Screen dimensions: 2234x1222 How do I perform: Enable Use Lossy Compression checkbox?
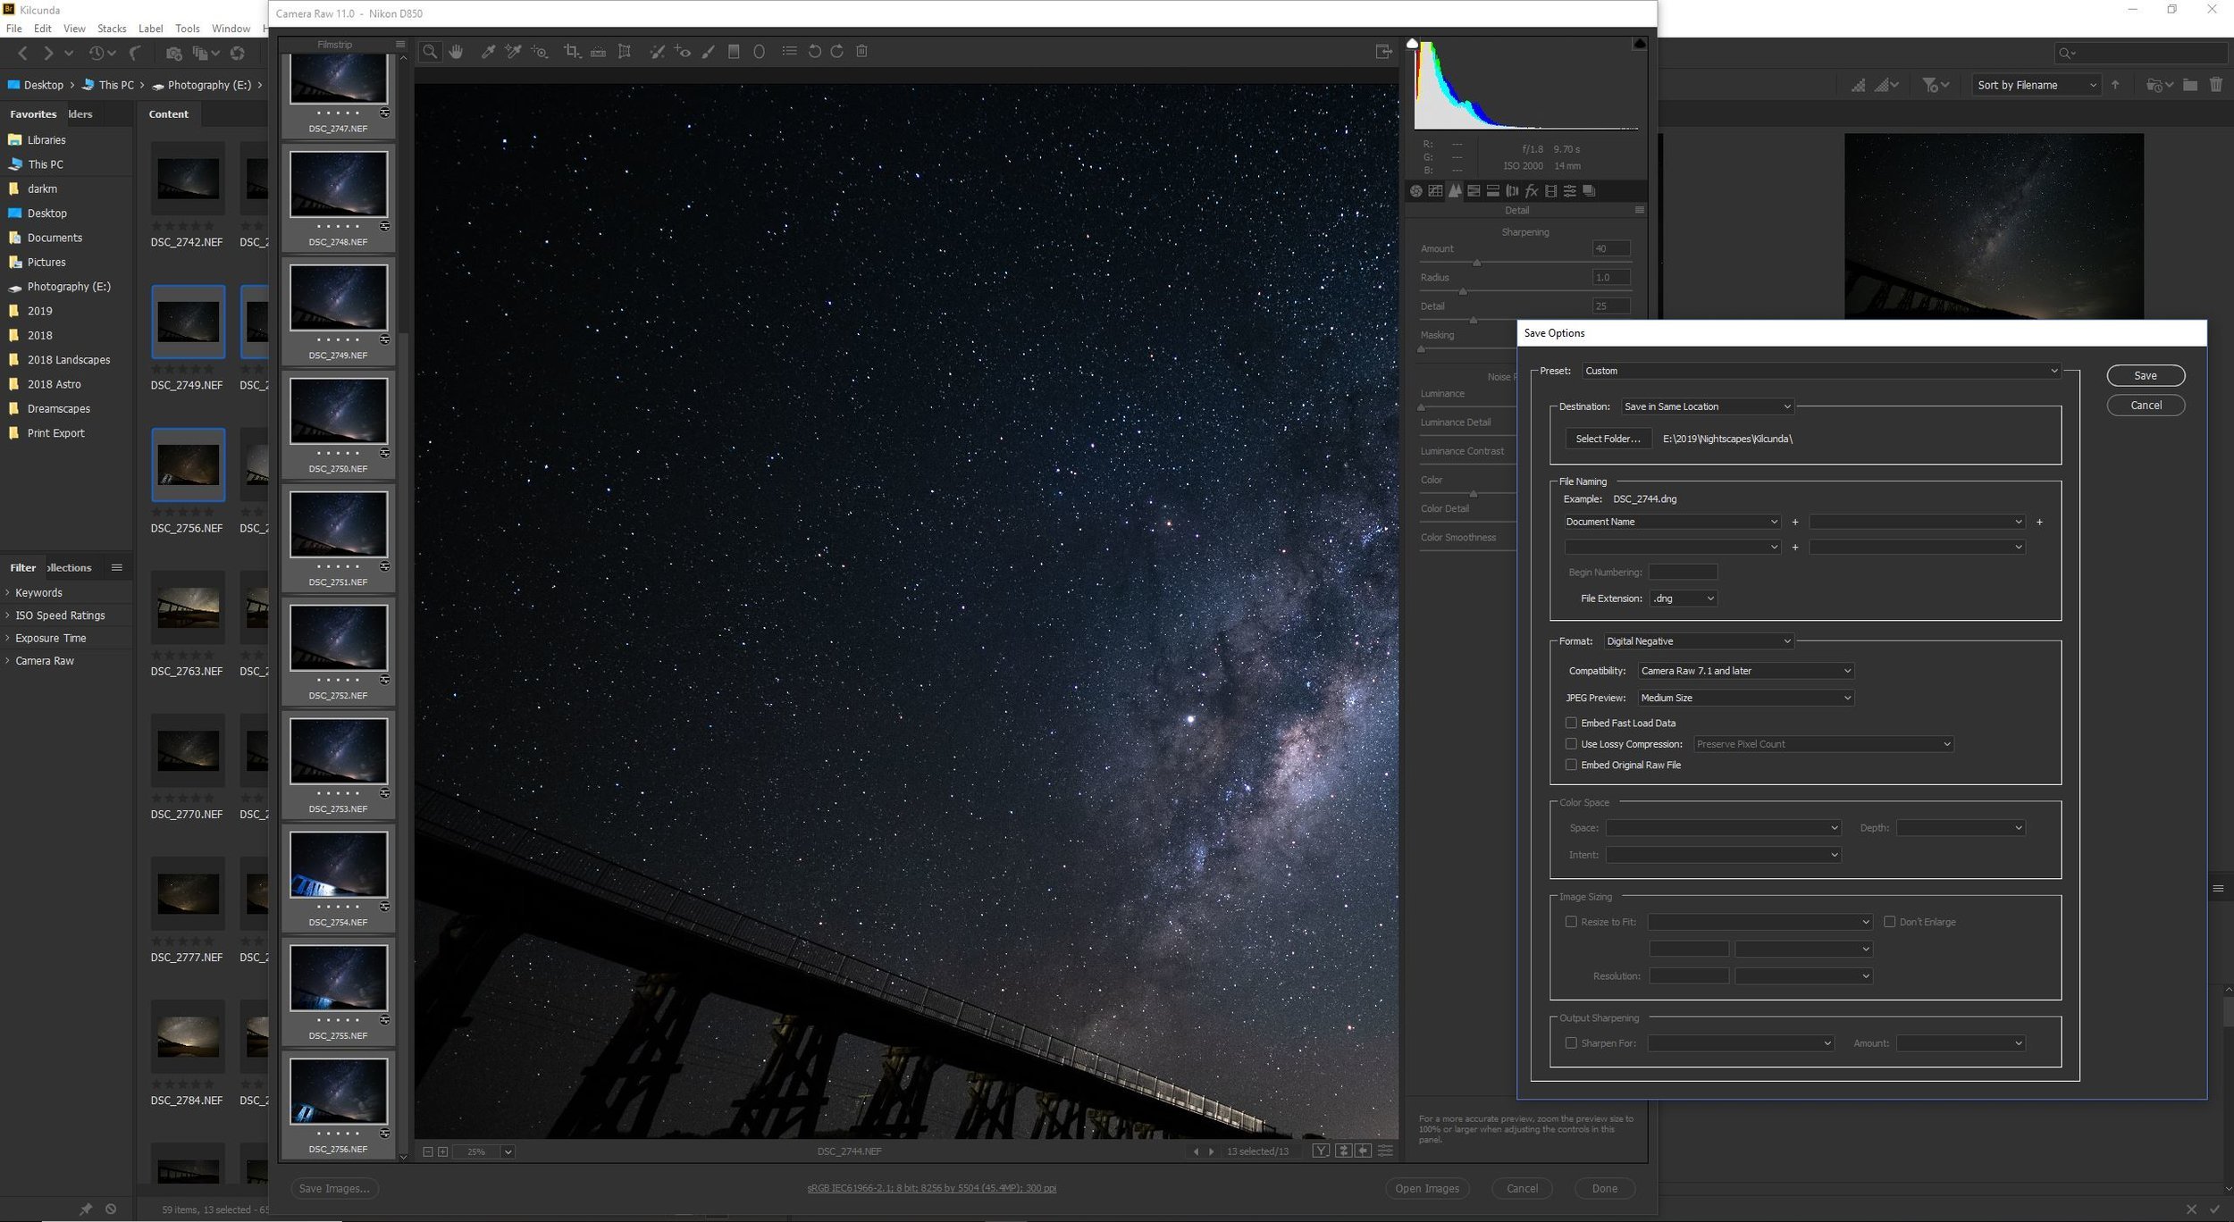(x=1571, y=743)
